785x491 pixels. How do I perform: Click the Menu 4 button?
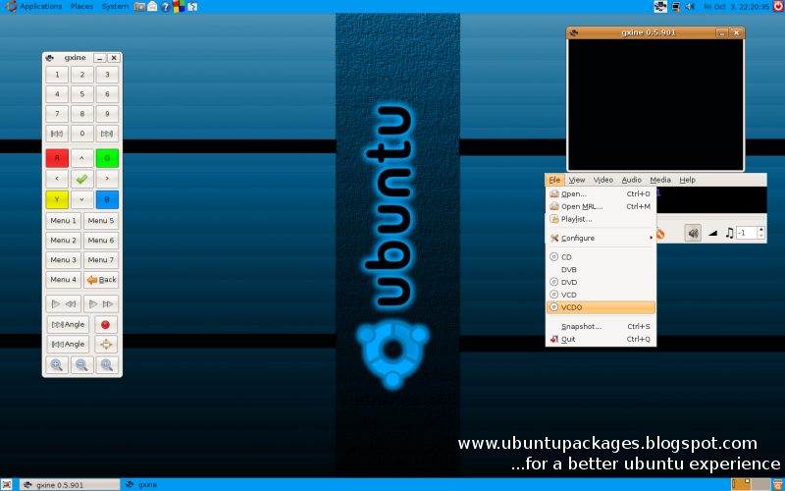[64, 280]
